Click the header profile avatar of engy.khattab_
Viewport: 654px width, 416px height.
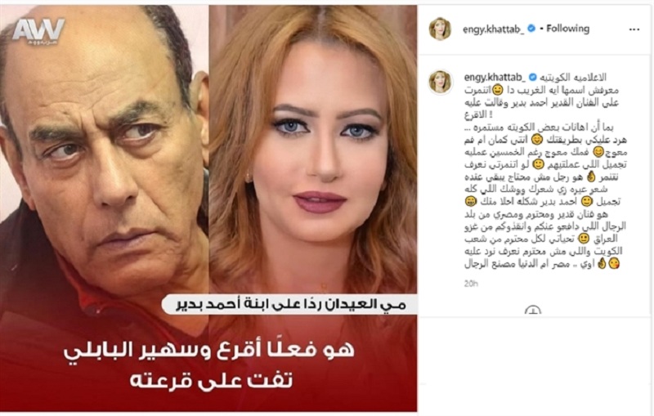pos(440,29)
